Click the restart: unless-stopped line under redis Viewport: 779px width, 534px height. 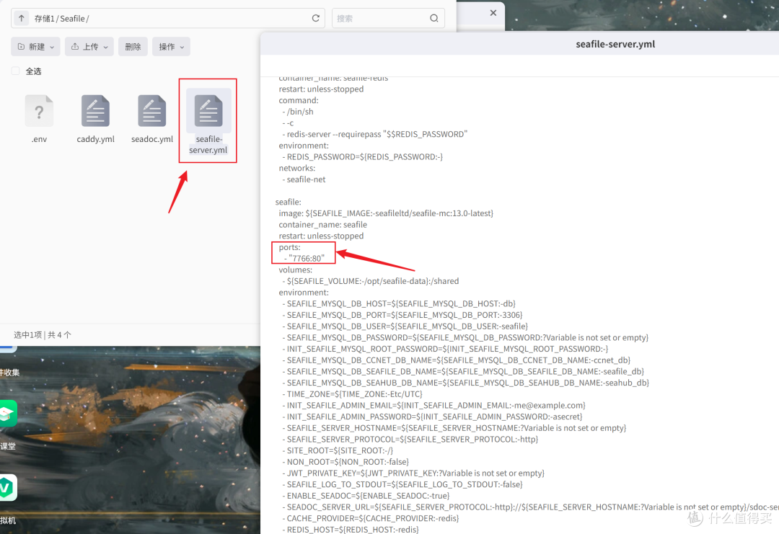tap(321, 89)
